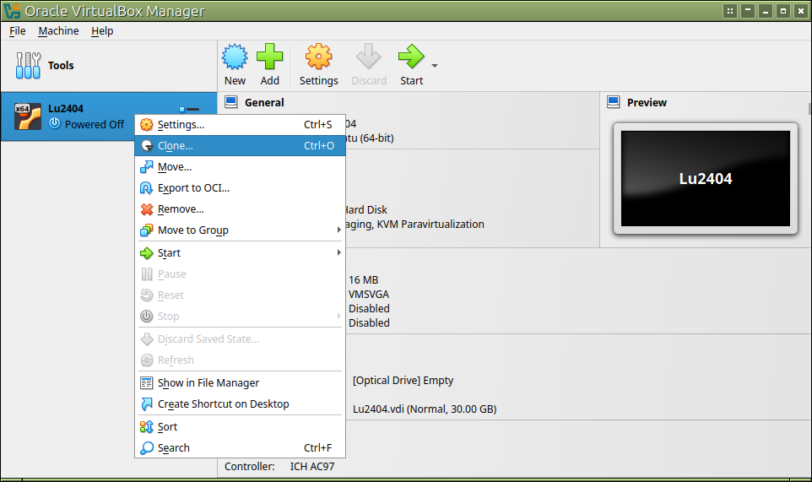The image size is (812, 482).
Task: Open the Start button dropdown arrow
Action: click(435, 66)
